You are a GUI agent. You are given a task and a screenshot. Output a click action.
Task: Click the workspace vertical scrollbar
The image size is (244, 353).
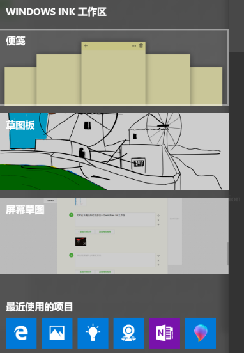[227, 254]
